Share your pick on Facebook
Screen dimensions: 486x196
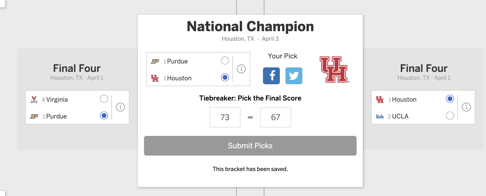271,76
